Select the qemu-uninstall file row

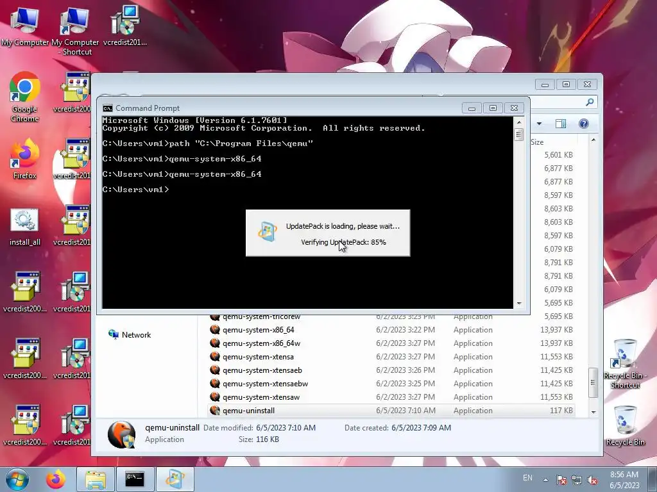pos(391,411)
